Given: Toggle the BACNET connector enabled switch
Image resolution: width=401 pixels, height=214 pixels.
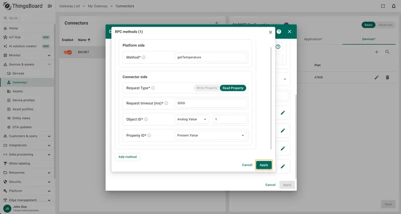Looking at the screenshot, I should 68,52.
